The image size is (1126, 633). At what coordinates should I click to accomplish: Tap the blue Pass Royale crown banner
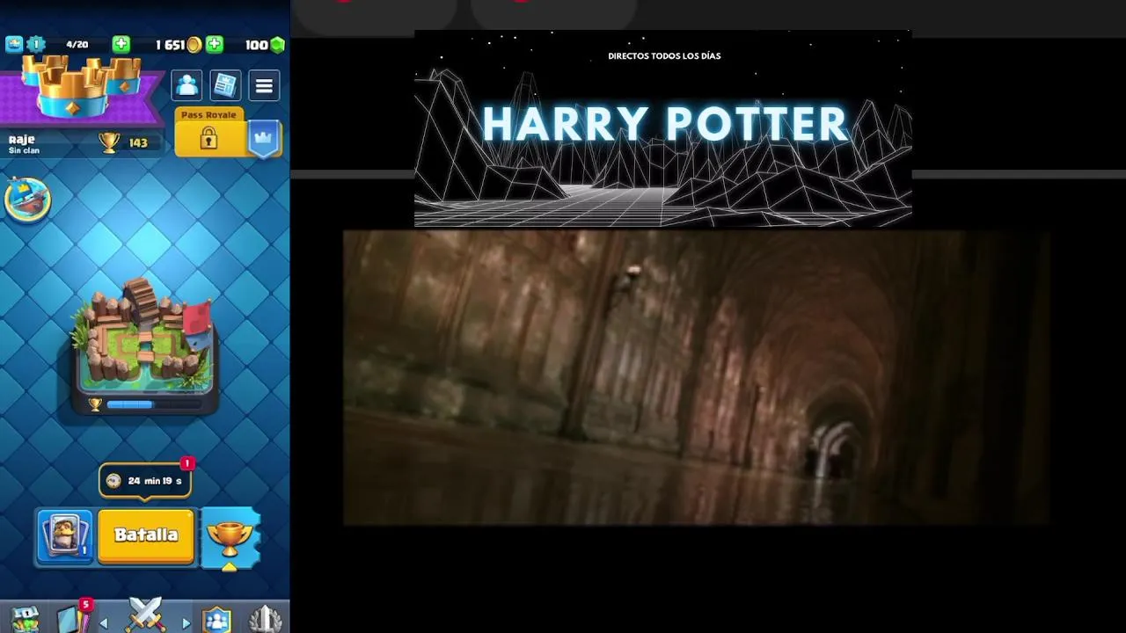pyautogui.click(x=264, y=139)
